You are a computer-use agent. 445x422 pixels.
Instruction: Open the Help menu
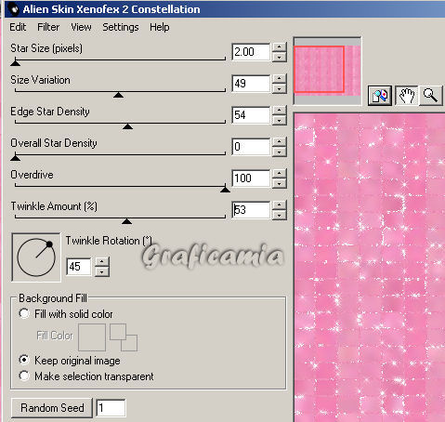(x=160, y=27)
